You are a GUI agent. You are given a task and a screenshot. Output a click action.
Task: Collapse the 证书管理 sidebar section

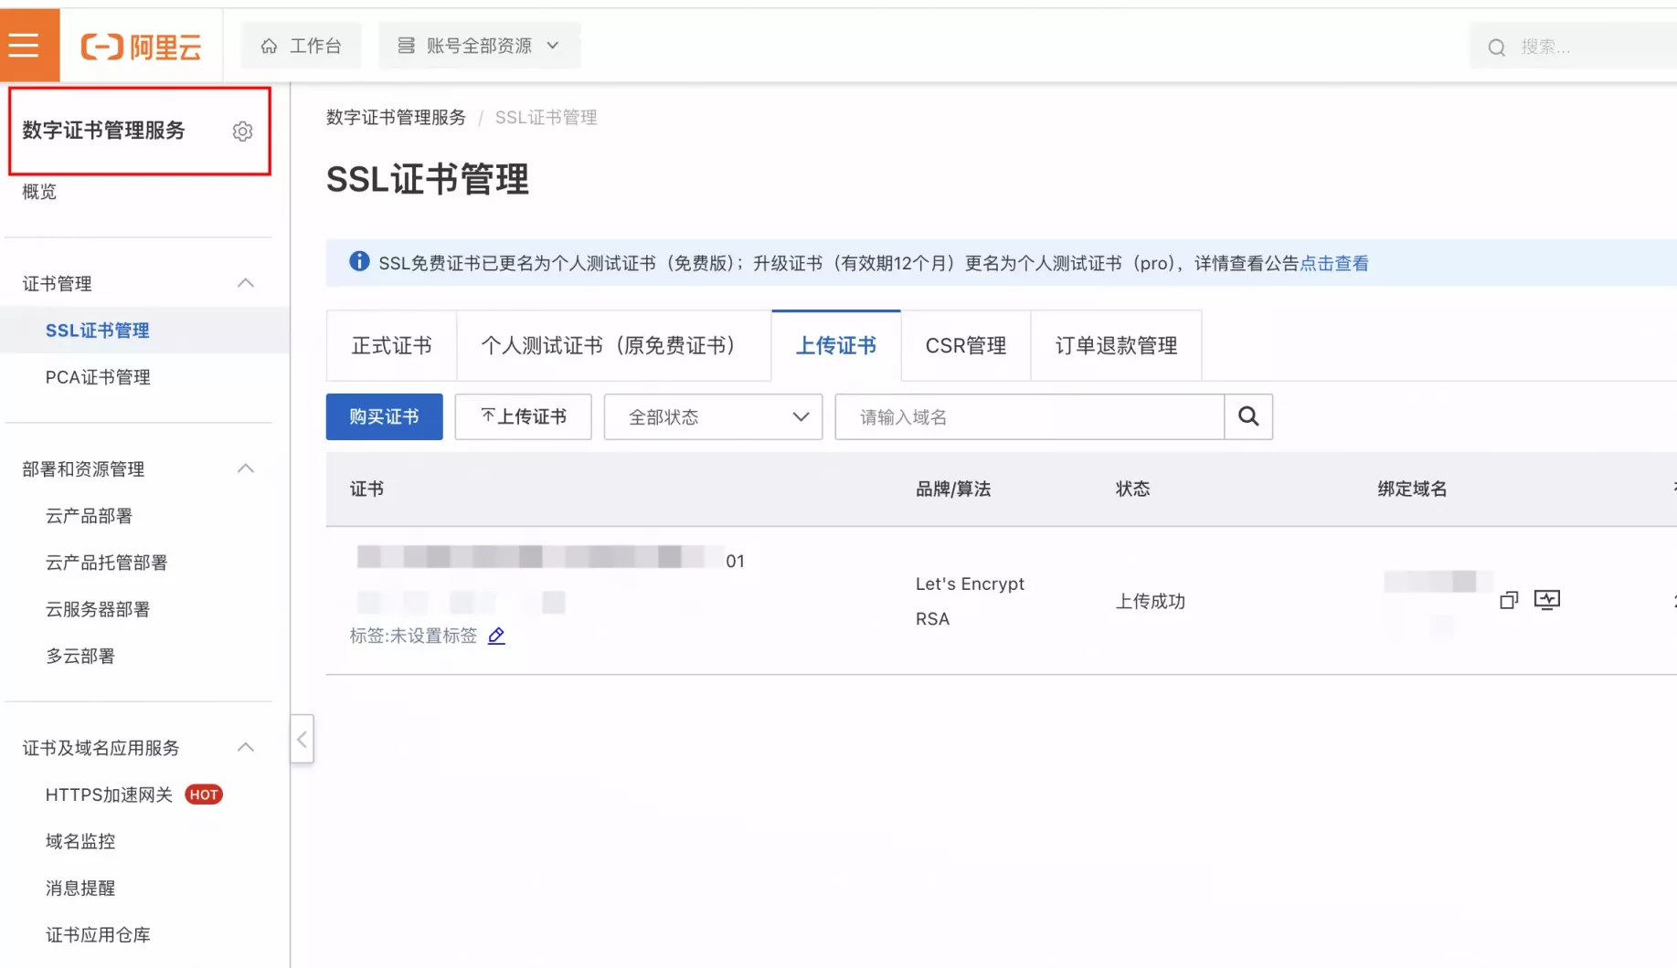[x=245, y=283]
